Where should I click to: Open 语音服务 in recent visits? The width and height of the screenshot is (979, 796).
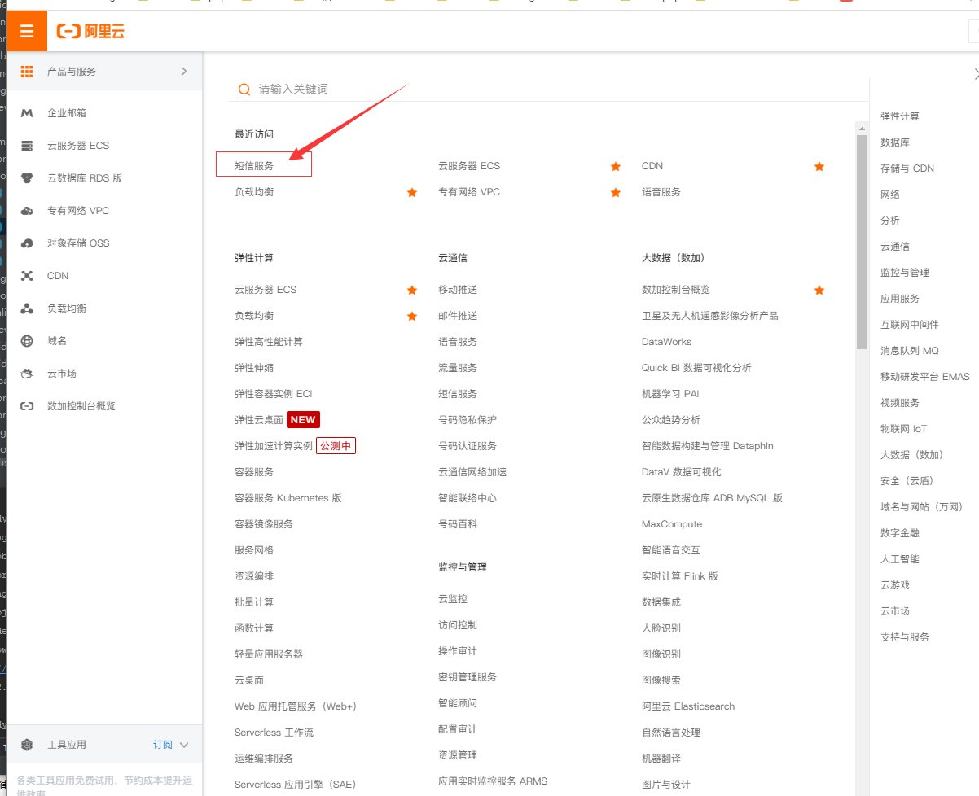(x=661, y=192)
